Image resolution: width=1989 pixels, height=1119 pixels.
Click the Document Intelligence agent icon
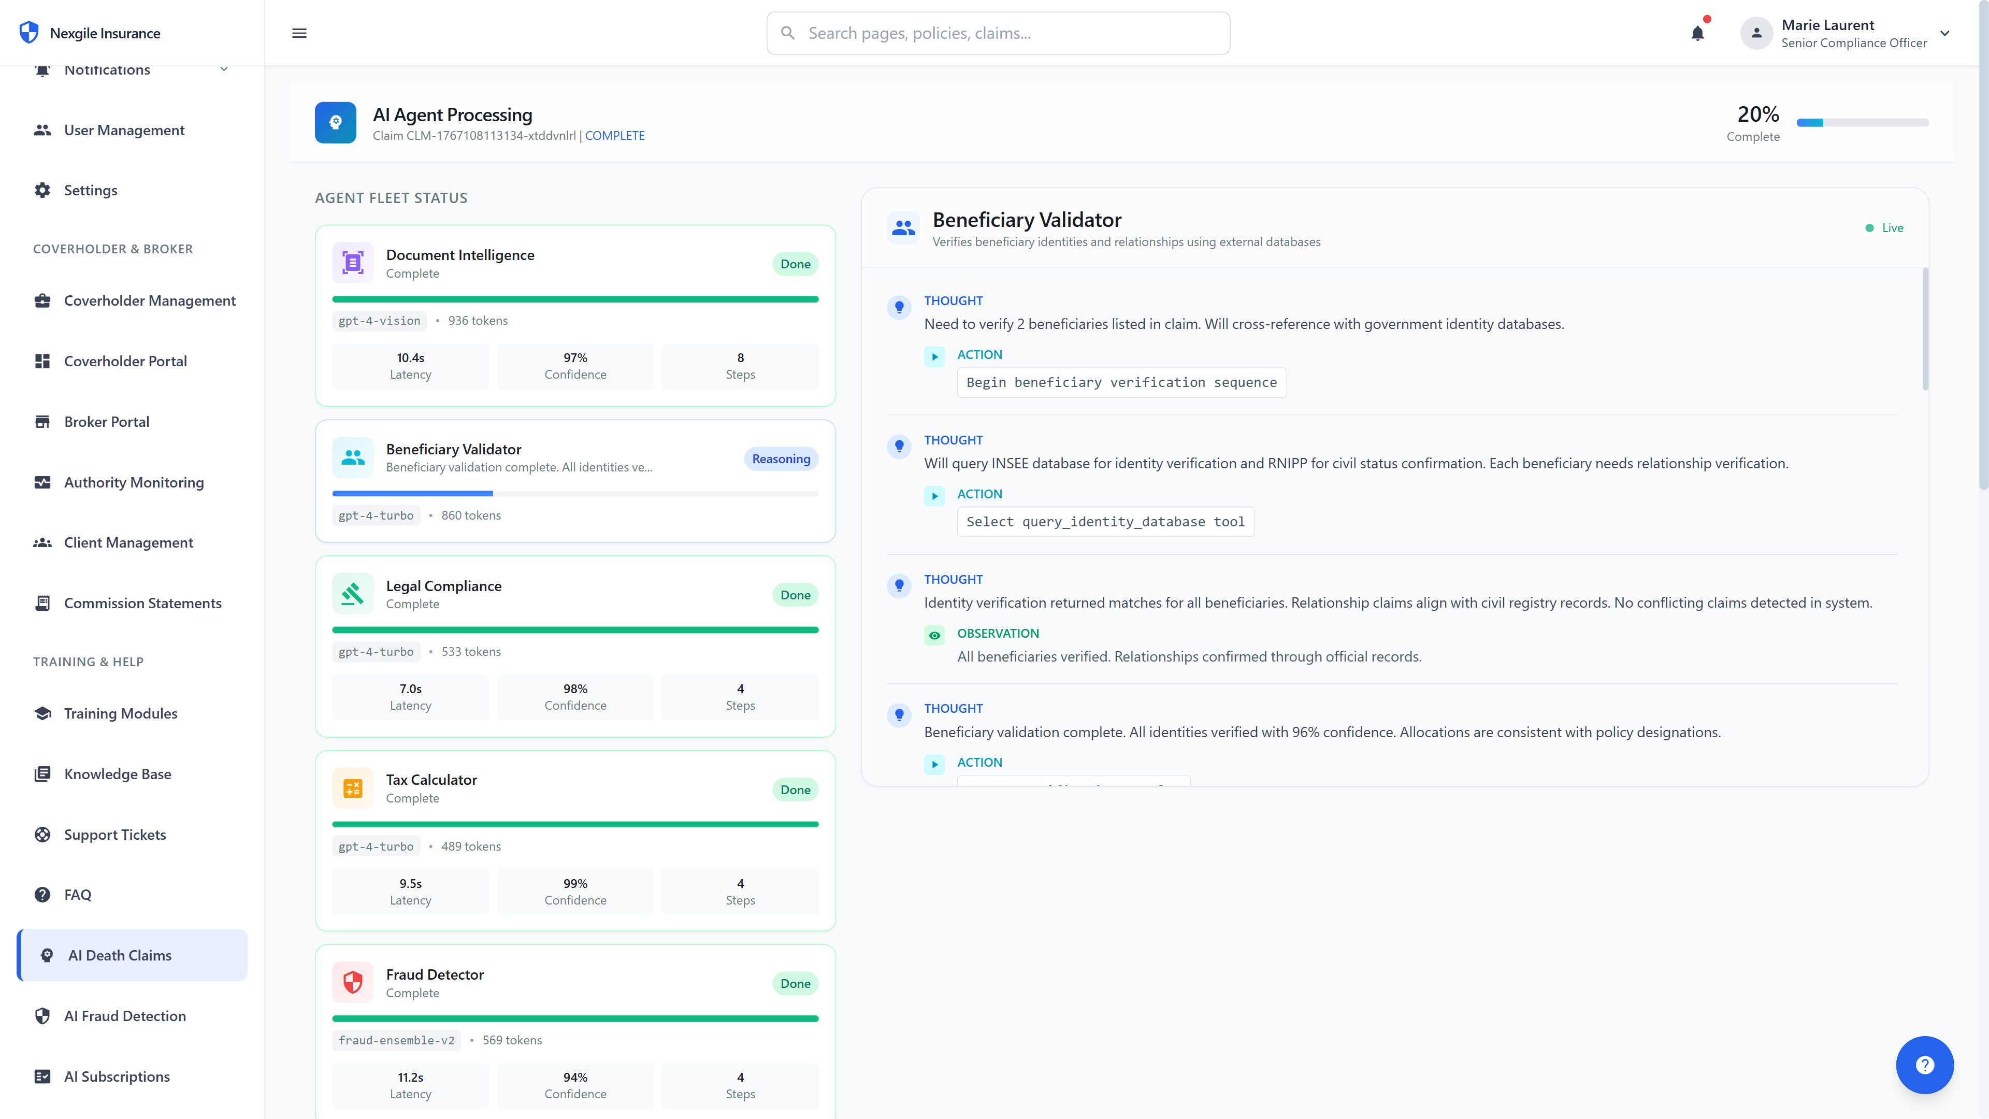click(352, 263)
